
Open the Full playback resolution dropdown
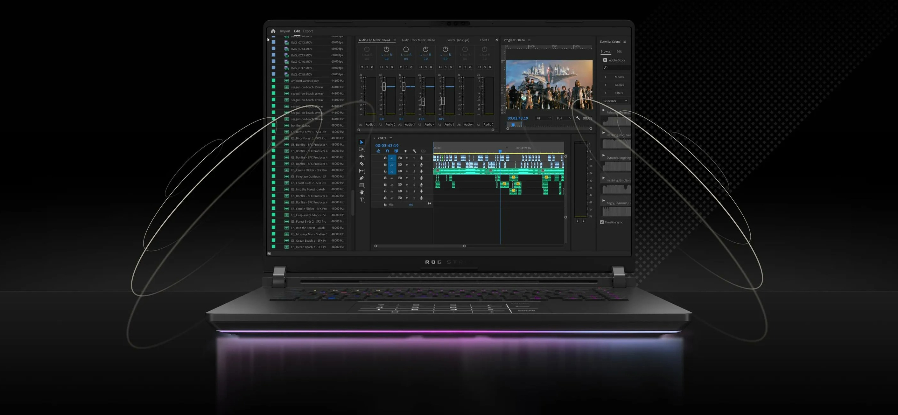pos(564,118)
